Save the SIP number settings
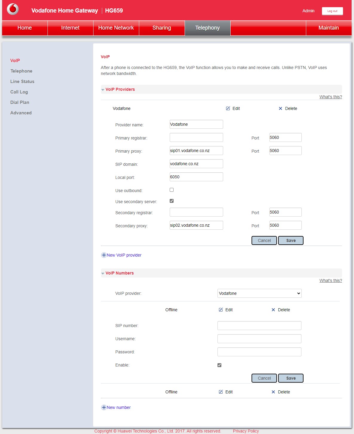The height and width of the screenshot is (434, 354). (291, 378)
